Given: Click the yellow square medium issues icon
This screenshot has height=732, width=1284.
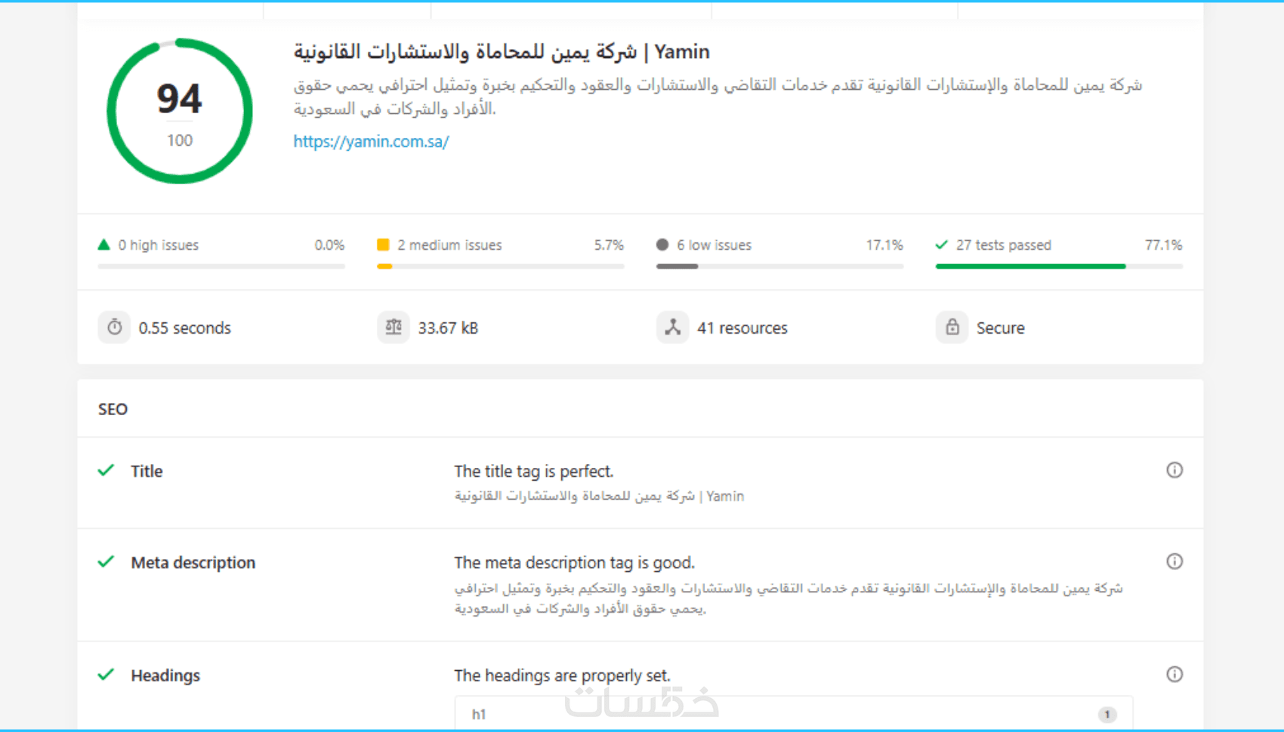Looking at the screenshot, I should pos(383,245).
